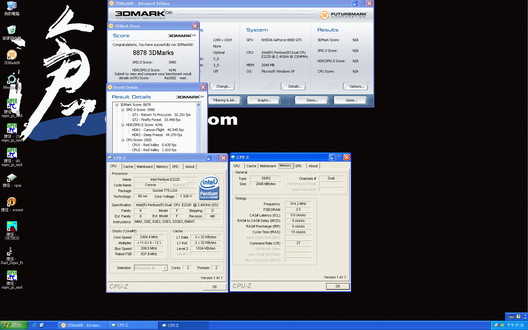The image size is (528, 330).
Task: Switch to 3DMark06 taskbar button
Action: [83, 325]
